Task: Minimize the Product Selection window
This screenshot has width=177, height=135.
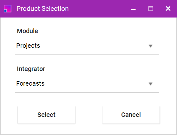Action: [133, 9]
